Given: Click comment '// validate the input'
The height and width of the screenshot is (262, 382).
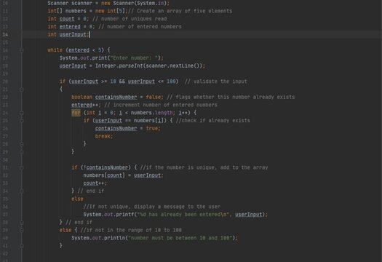Looking at the screenshot, I should [x=216, y=82].
